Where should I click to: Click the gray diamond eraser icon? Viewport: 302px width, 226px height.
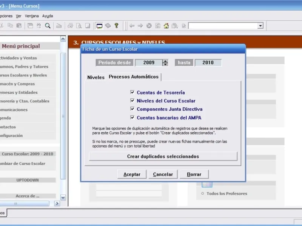tap(108, 26)
